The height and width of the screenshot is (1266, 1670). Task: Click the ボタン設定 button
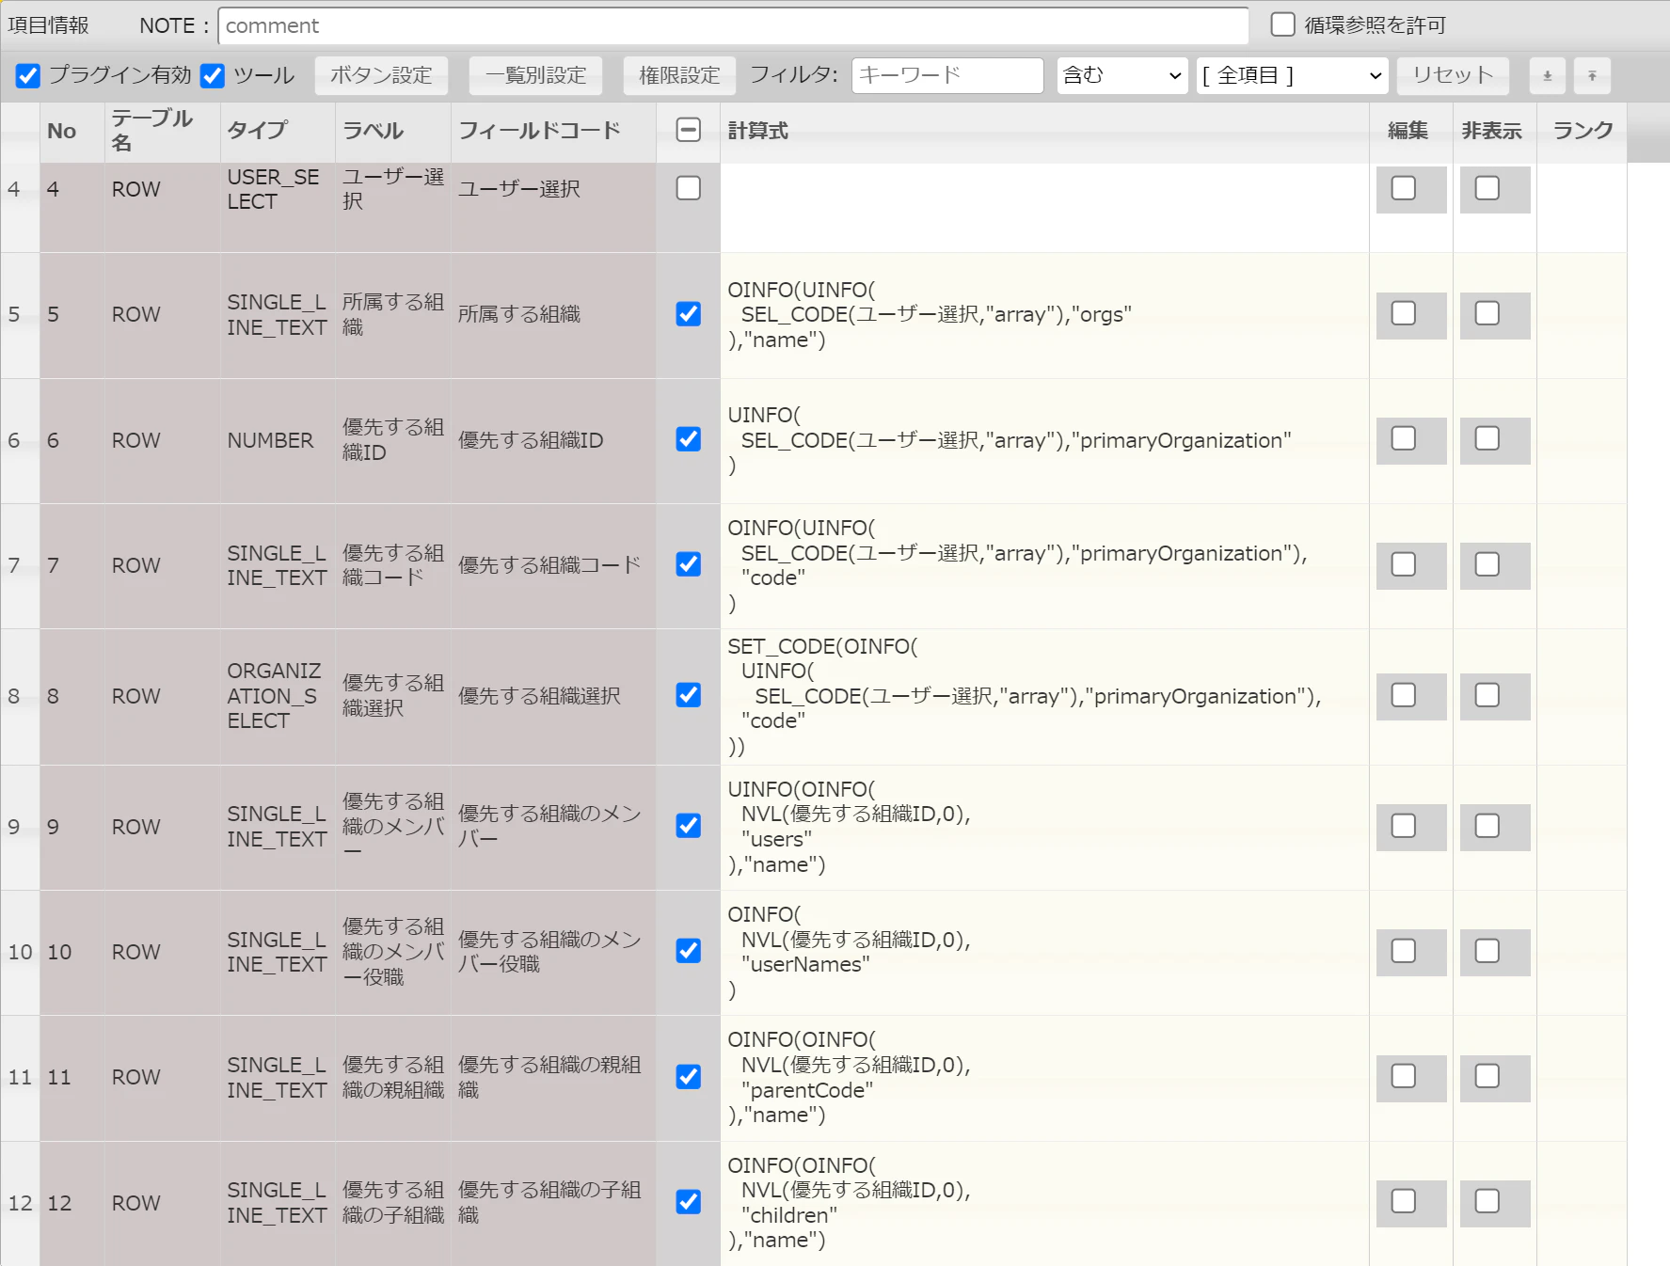click(x=381, y=75)
